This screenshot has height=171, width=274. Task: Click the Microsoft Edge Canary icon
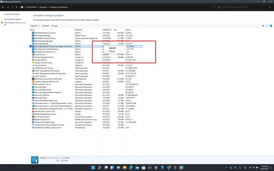tap(33, 90)
